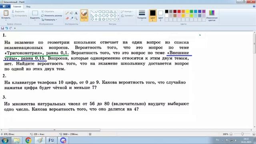Switch to the Главная tab
The image size is (256, 144).
click(17, 6)
